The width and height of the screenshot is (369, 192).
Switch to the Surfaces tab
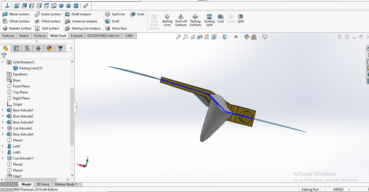click(x=40, y=36)
